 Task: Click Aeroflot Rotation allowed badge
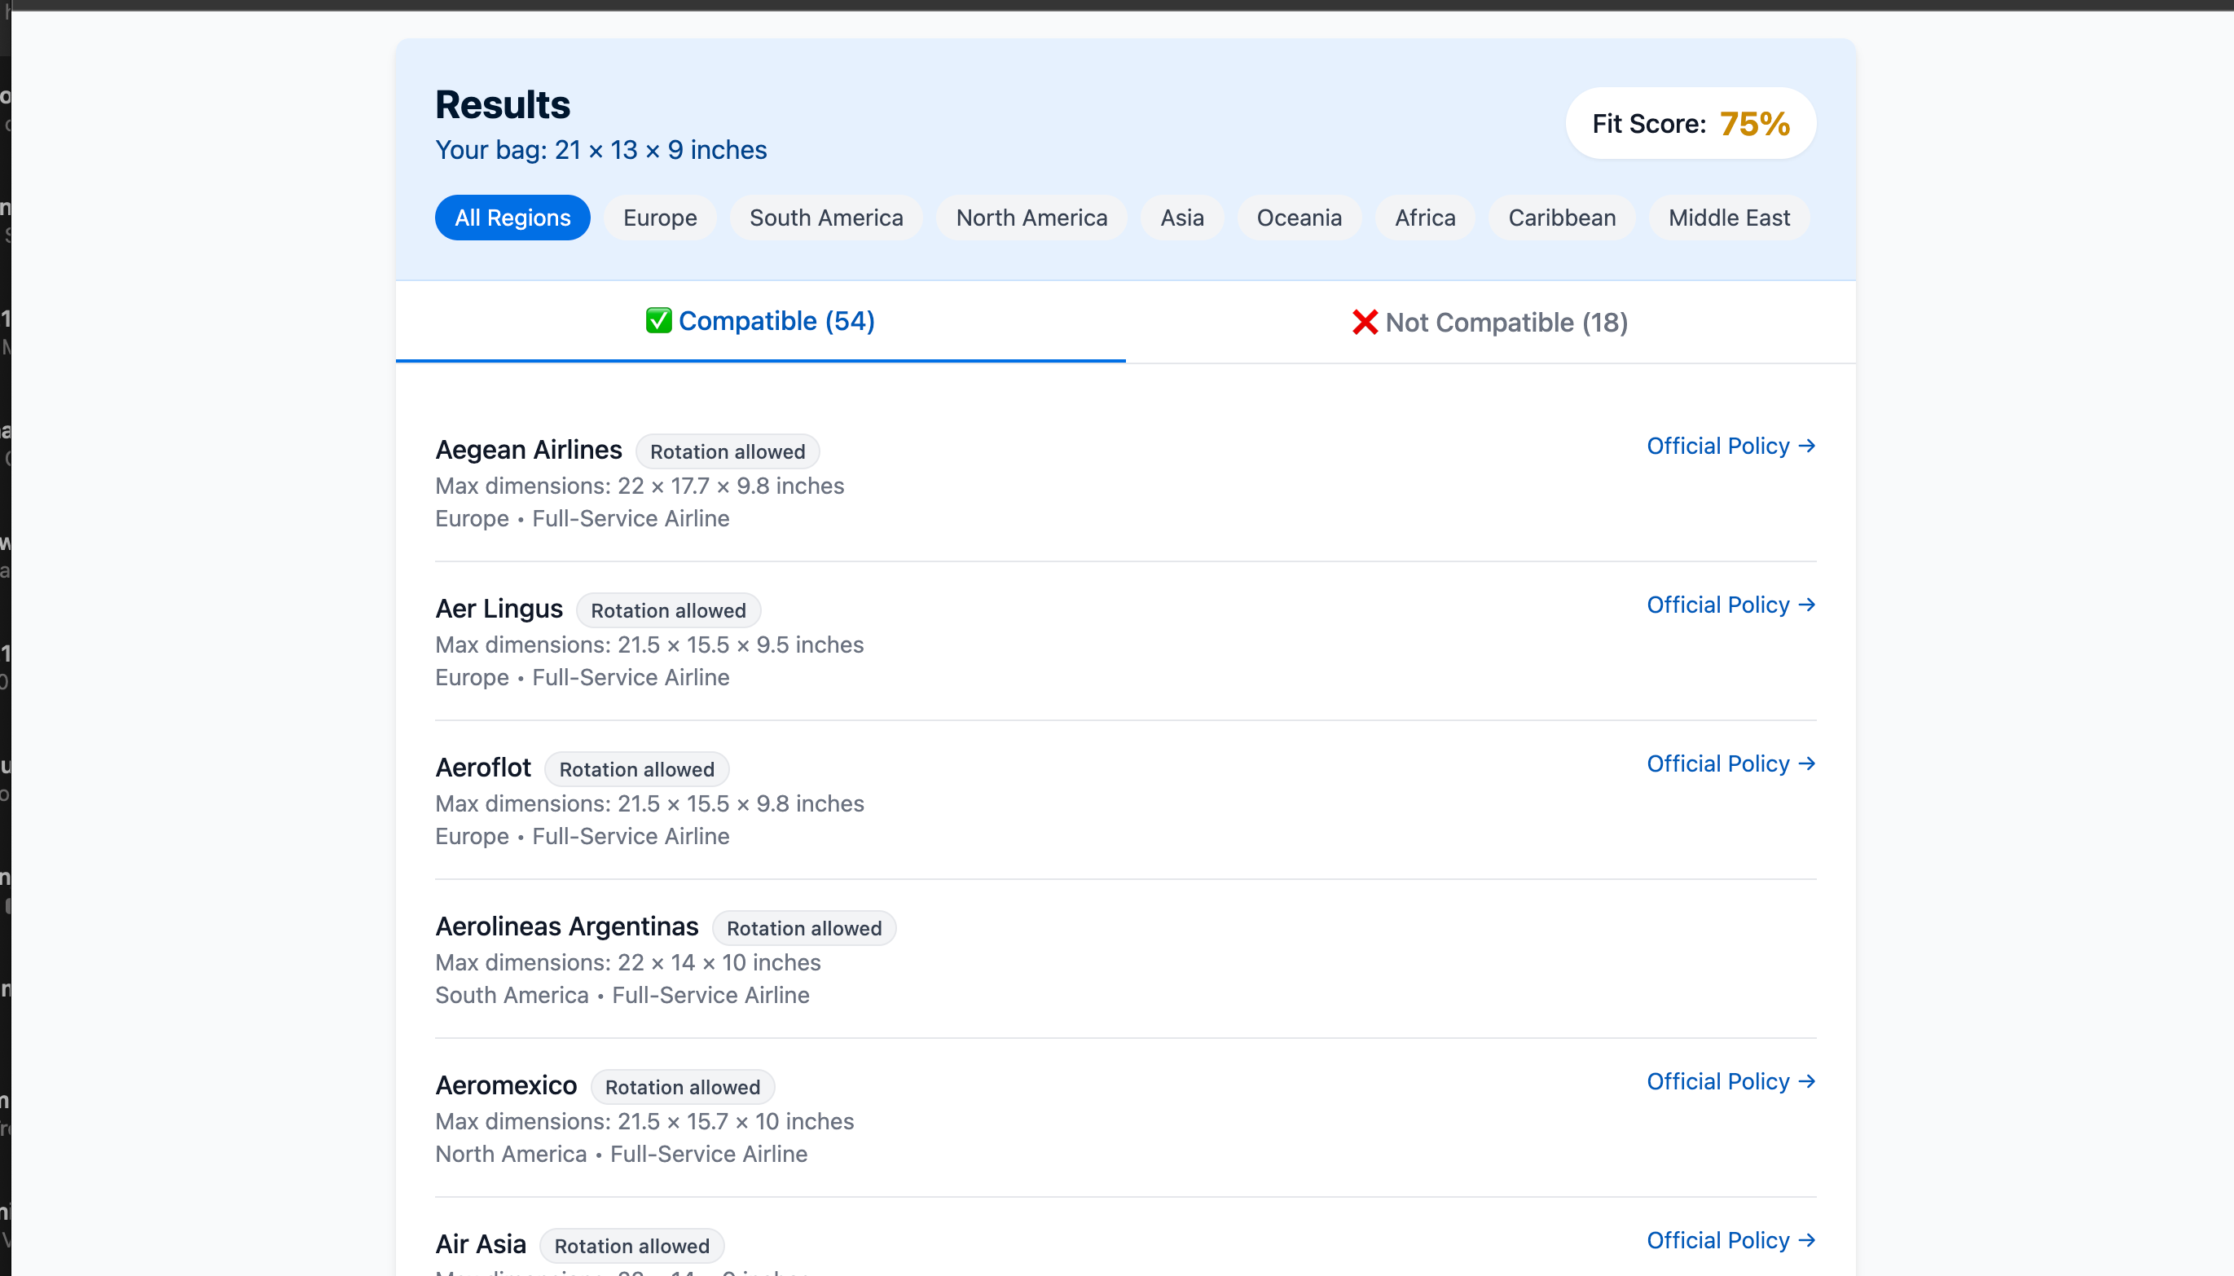637,768
